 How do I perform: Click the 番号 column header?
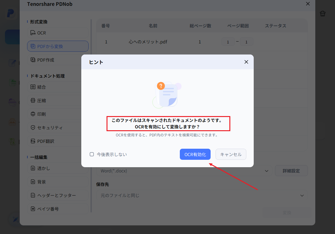tap(106, 26)
